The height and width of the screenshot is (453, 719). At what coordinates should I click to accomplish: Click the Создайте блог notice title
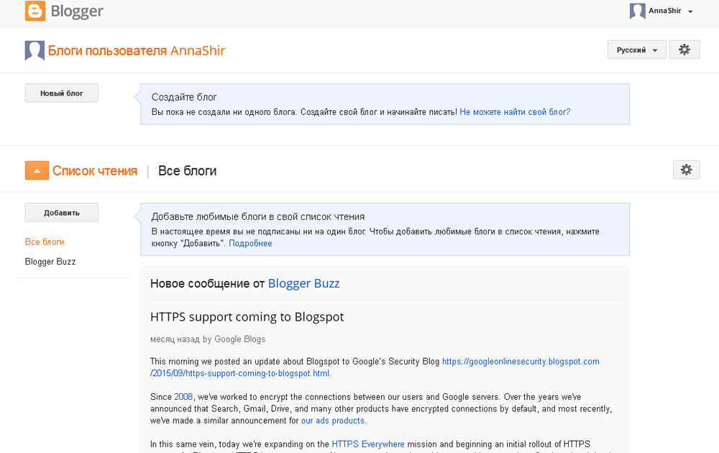pos(184,97)
